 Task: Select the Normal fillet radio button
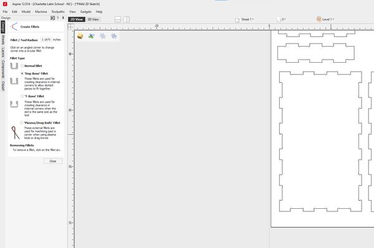click(22, 66)
